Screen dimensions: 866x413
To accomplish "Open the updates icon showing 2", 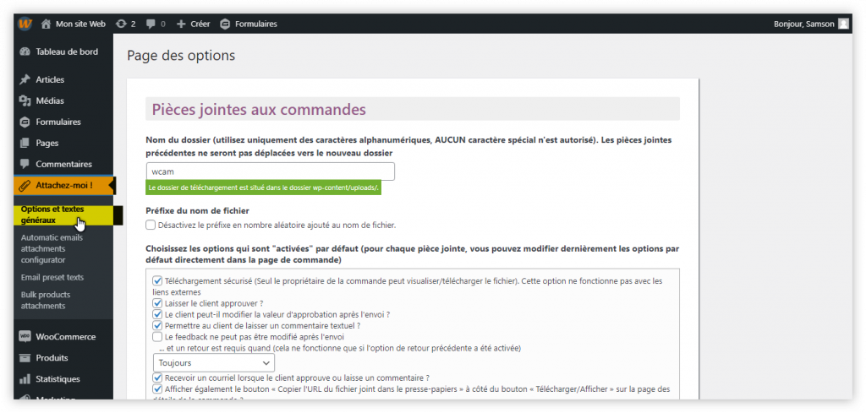I will (121, 24).
